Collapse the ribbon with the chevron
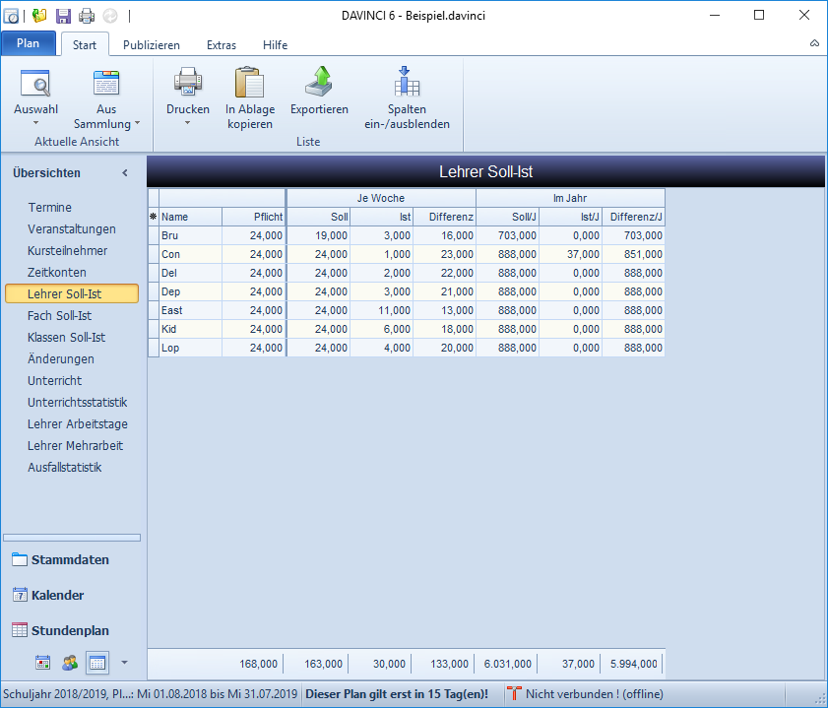 pos(815,43)
